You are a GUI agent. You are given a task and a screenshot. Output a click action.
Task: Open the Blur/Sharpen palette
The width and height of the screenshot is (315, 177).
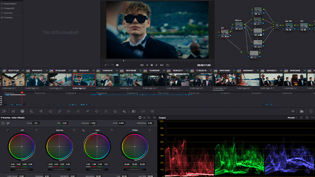point(124,111)
